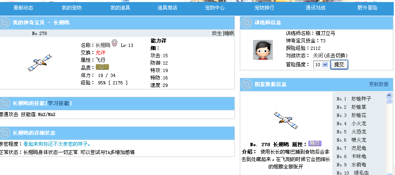Open 通讯对战 battle page
This screenshot has width=395, height=175.
click(x=315, y=8)
